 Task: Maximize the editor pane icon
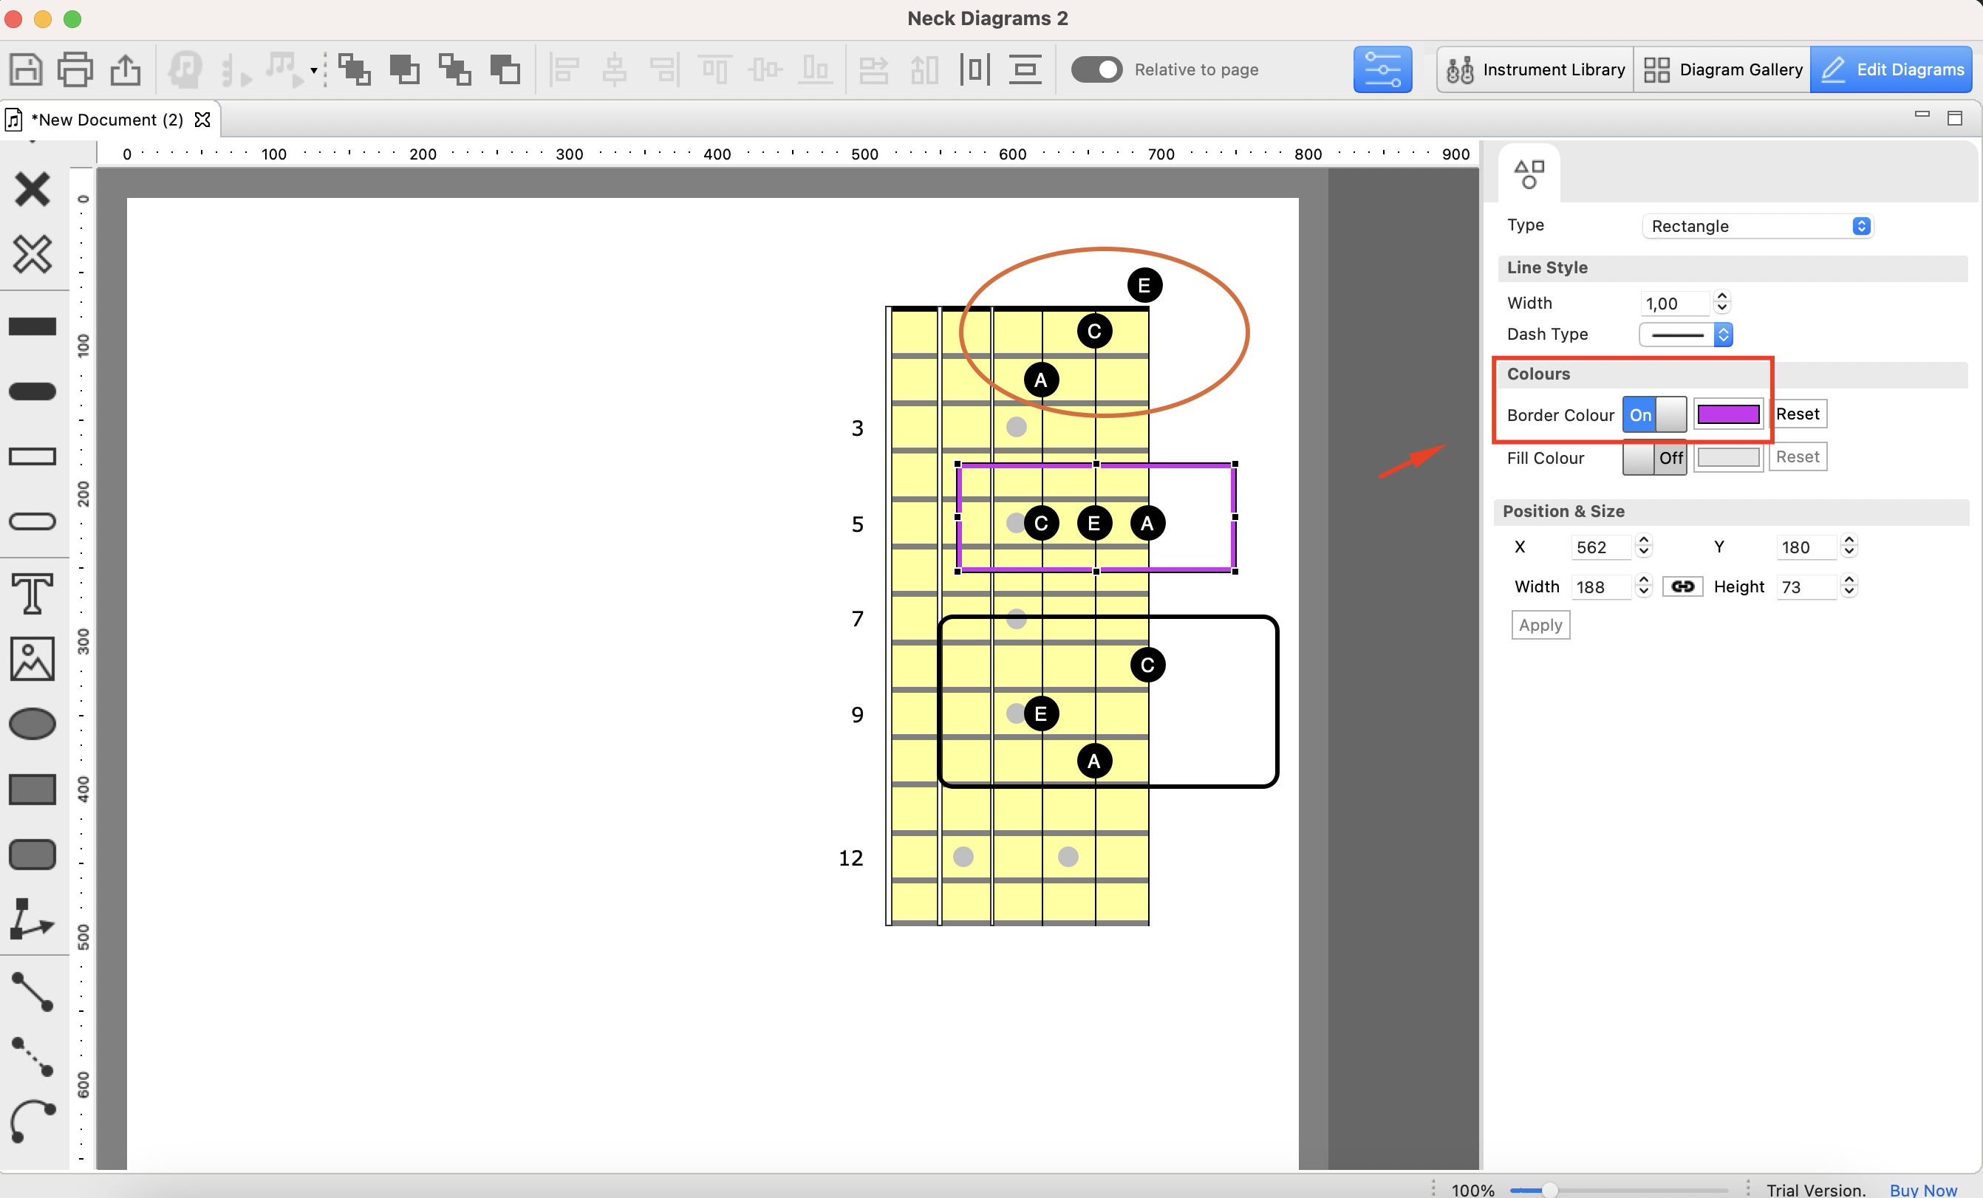pos(1955,118)
